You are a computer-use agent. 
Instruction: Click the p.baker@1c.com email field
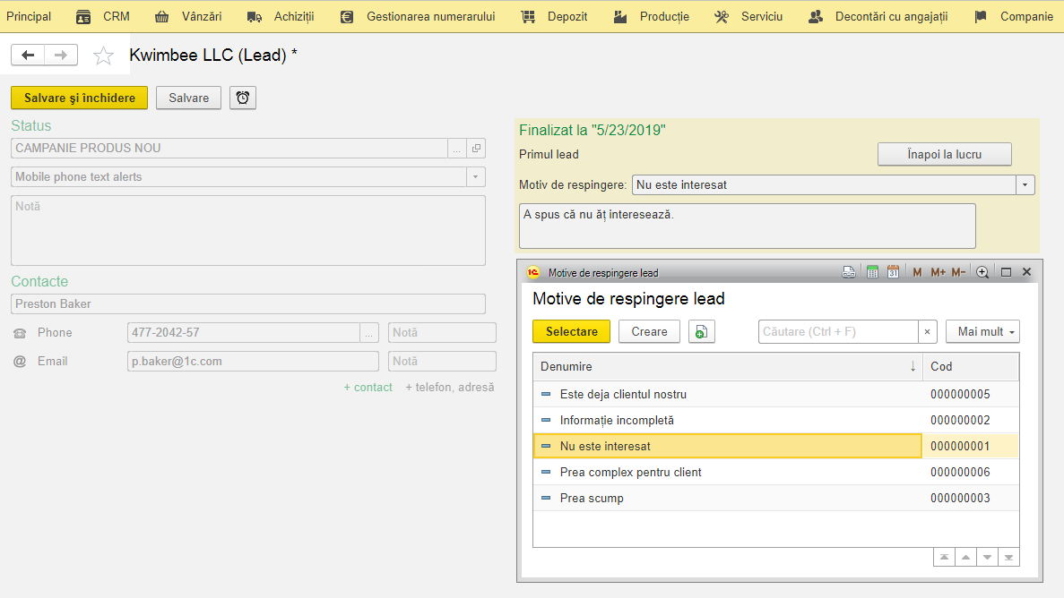click(253, 362)
